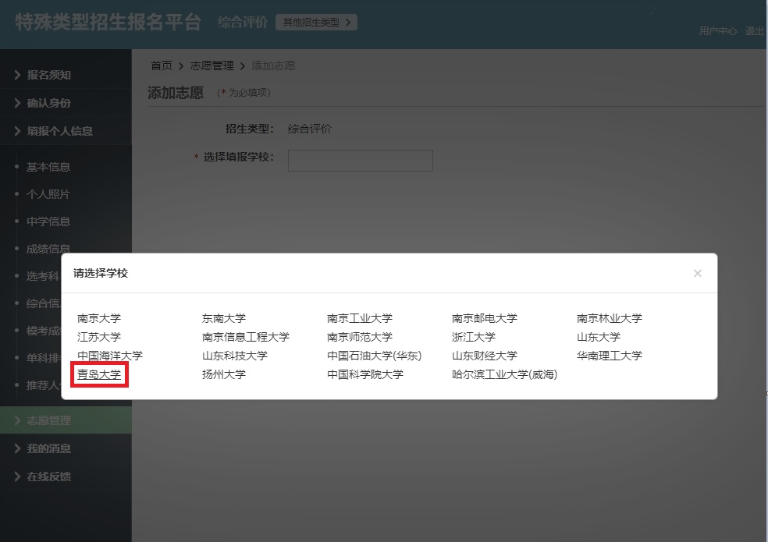Select 山东财经大学 from the list

[x=485, y=356]
